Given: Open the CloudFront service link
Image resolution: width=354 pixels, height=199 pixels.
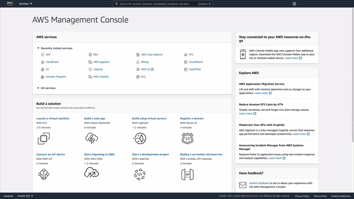Looking at the screenshot, I should (52, 62).
